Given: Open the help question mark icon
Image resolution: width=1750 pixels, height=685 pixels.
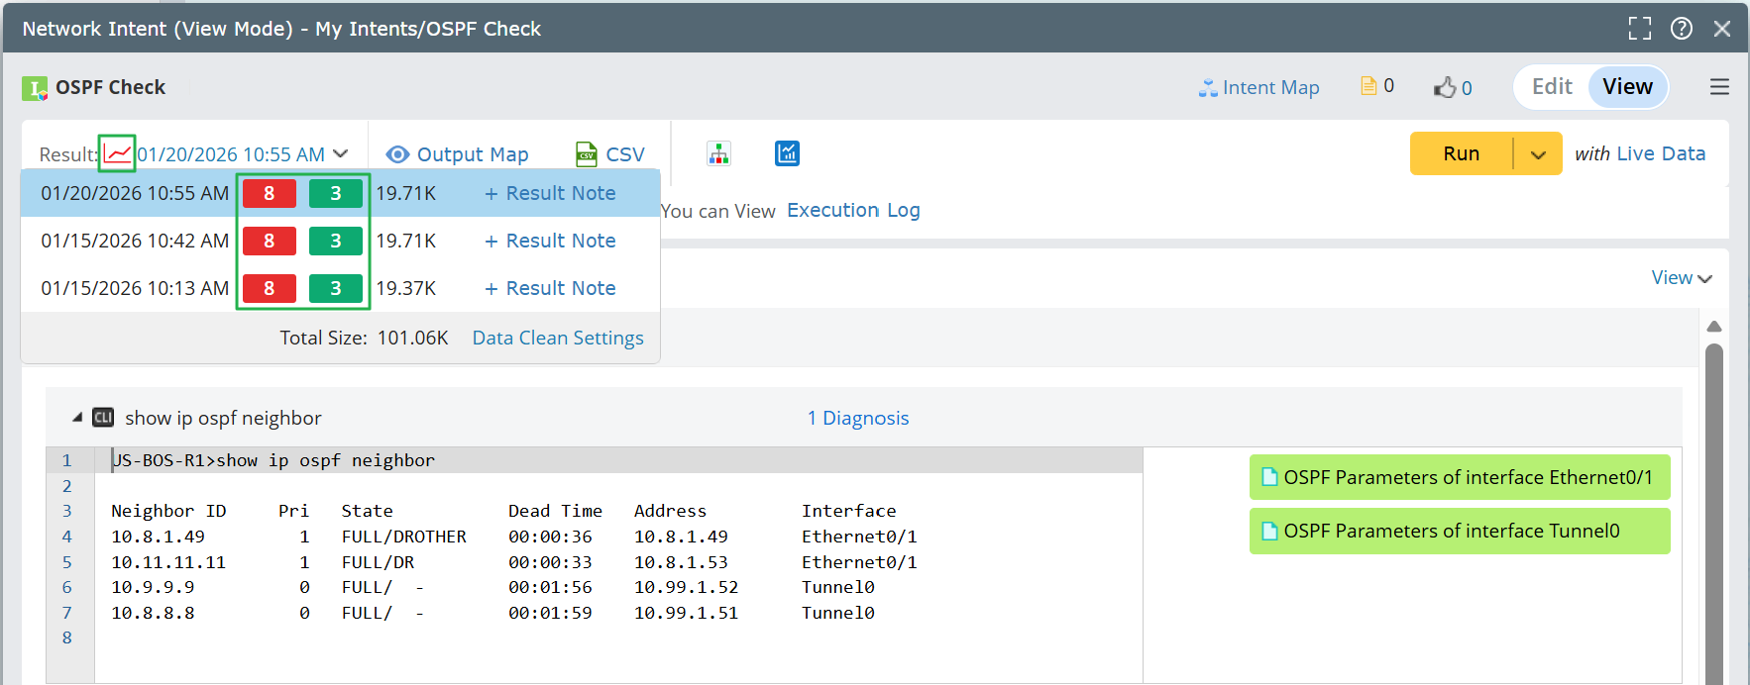Looking at the screenshot, I should point(1681,29).
